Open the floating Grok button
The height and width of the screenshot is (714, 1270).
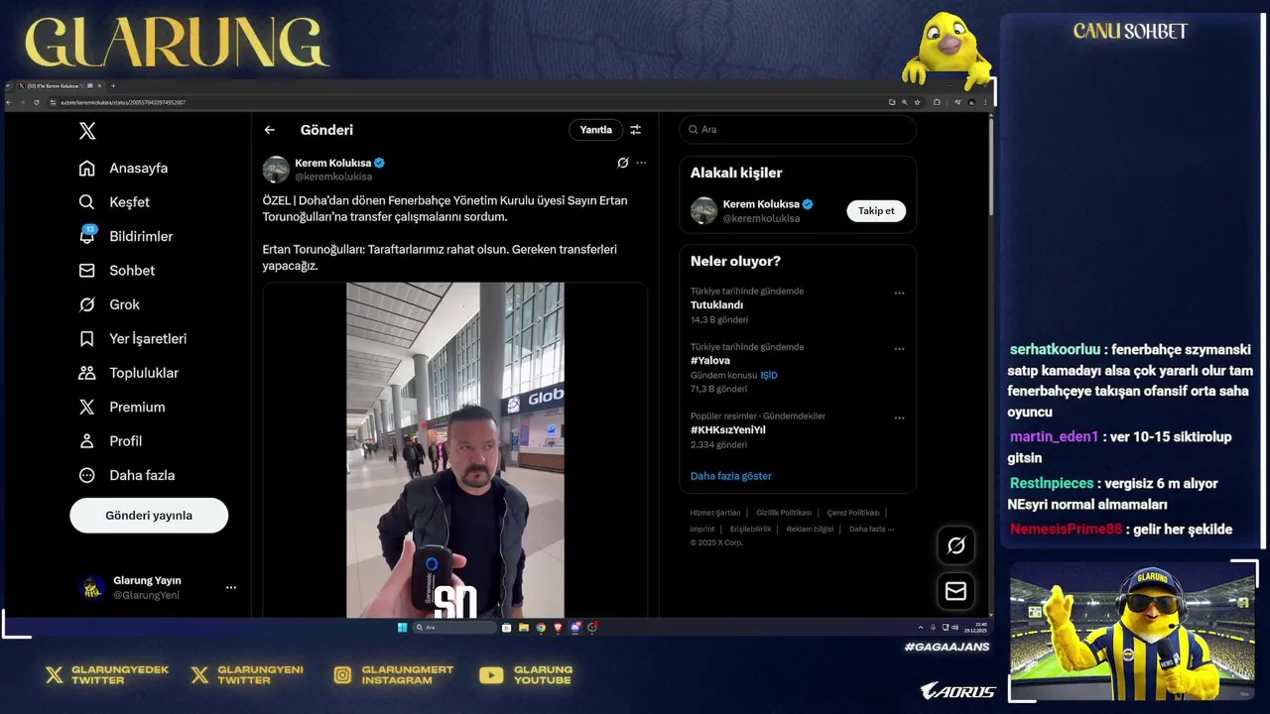pos(955,545)
